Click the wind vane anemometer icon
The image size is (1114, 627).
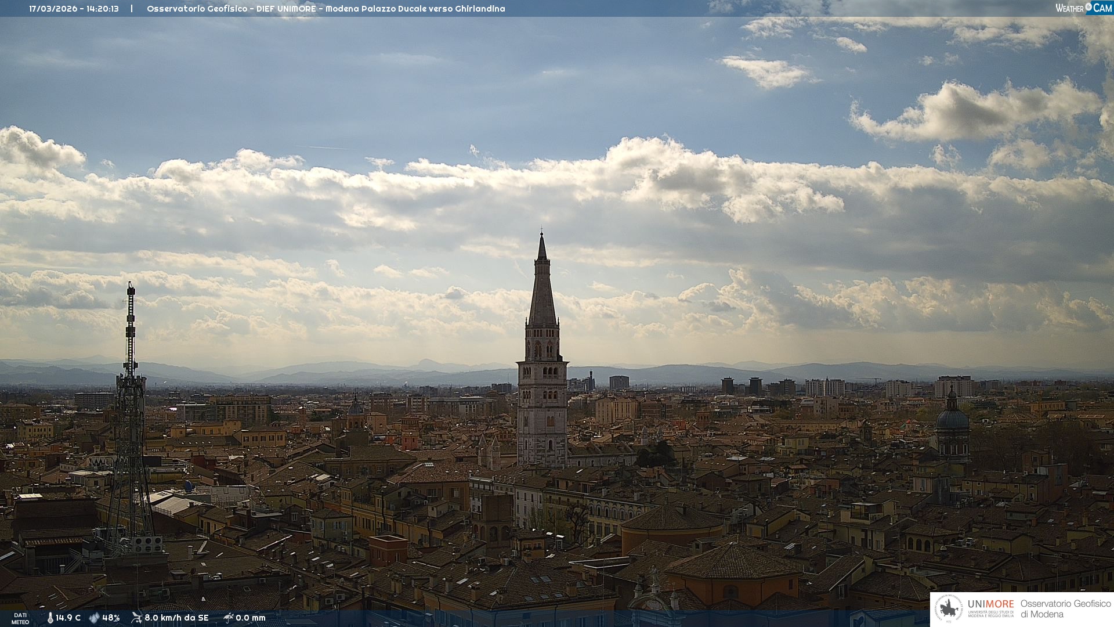coord(136,618)
